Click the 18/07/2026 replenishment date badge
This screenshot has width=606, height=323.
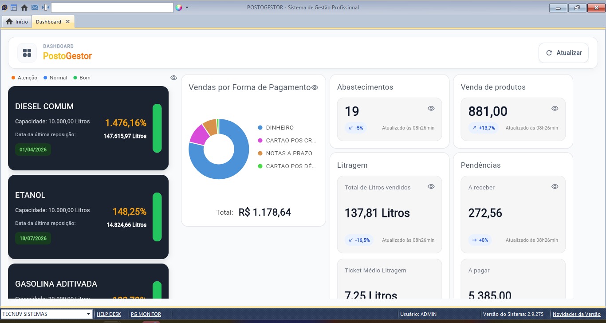tap(33, 238)
